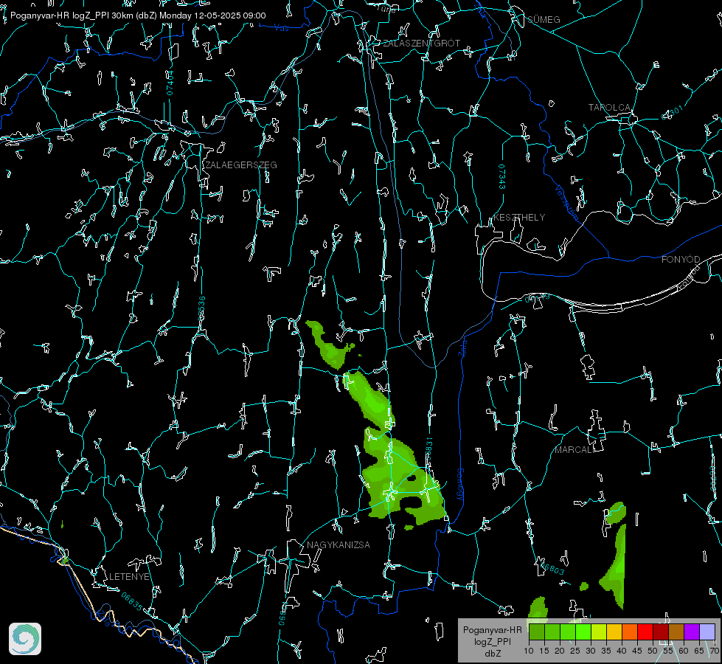Click the NAGYKANIZSA city label
The image size is (722, 664).
click(x=339, y=545)
